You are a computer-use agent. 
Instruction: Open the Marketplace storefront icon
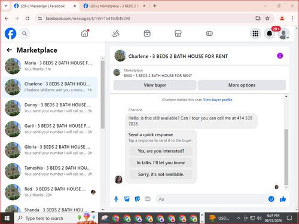pos(178,33)
